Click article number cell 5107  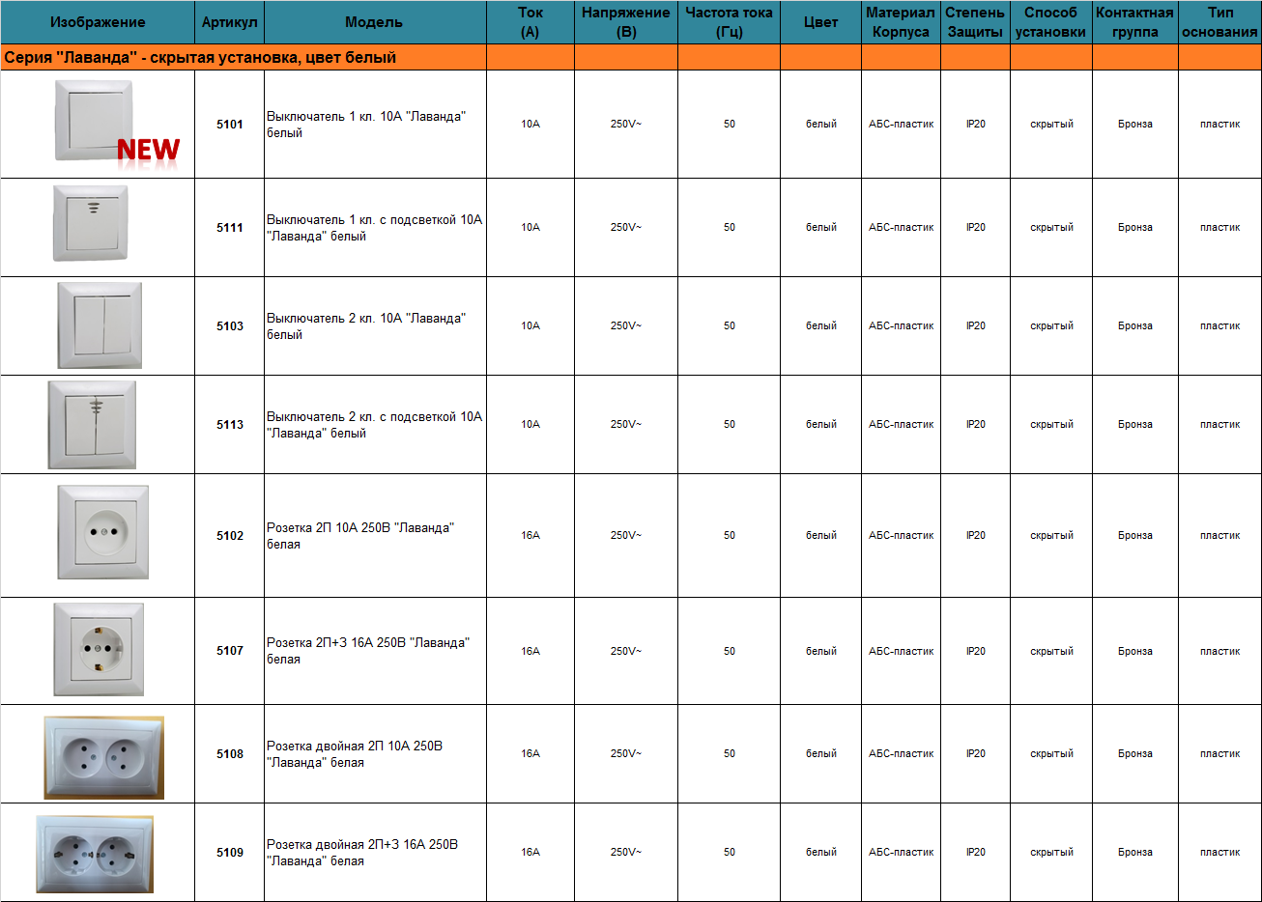(x=230, y=651)
